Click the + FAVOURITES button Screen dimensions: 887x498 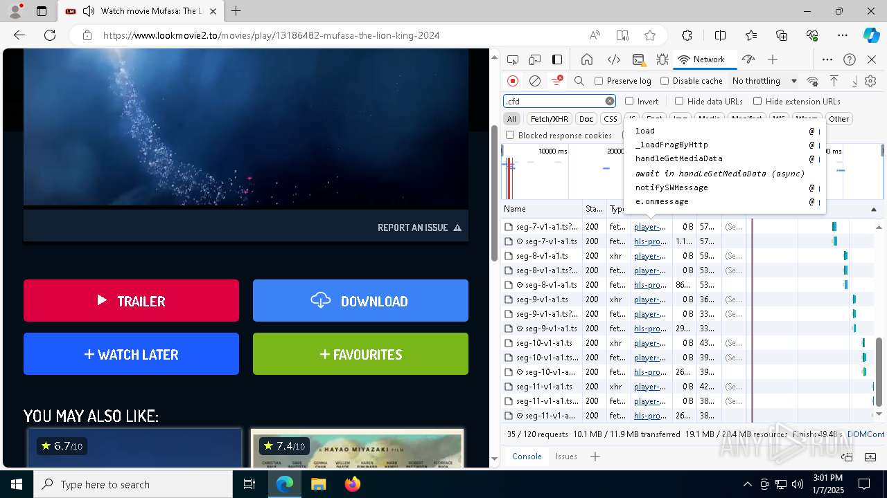[x=360, y=354]
